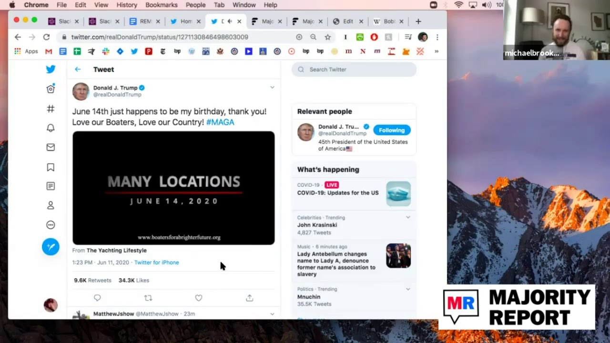The image size is (610, 343).
Task: Share the tweet
Action: click(249, 298)
